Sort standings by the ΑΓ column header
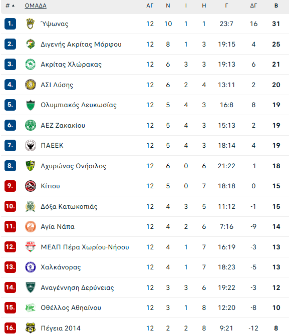The height and width of the screenshot is (336, 289). pyautogui.click(x=150, y=6)
